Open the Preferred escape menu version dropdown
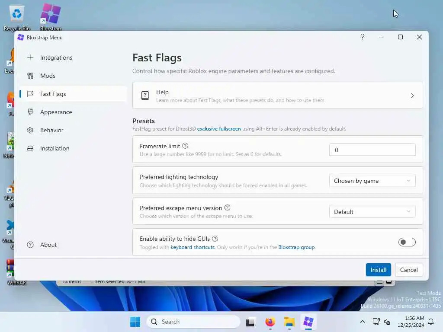This screenshot has width=443, height=332. [372, 212]
